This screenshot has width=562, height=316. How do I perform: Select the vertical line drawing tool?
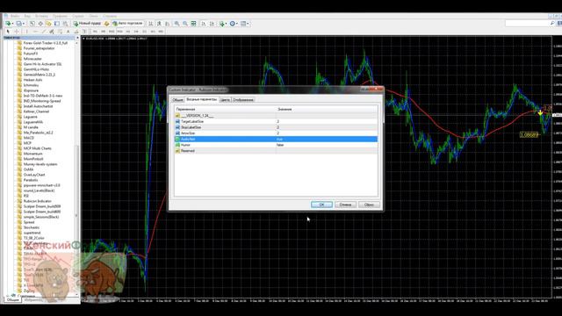click(26, 32)
